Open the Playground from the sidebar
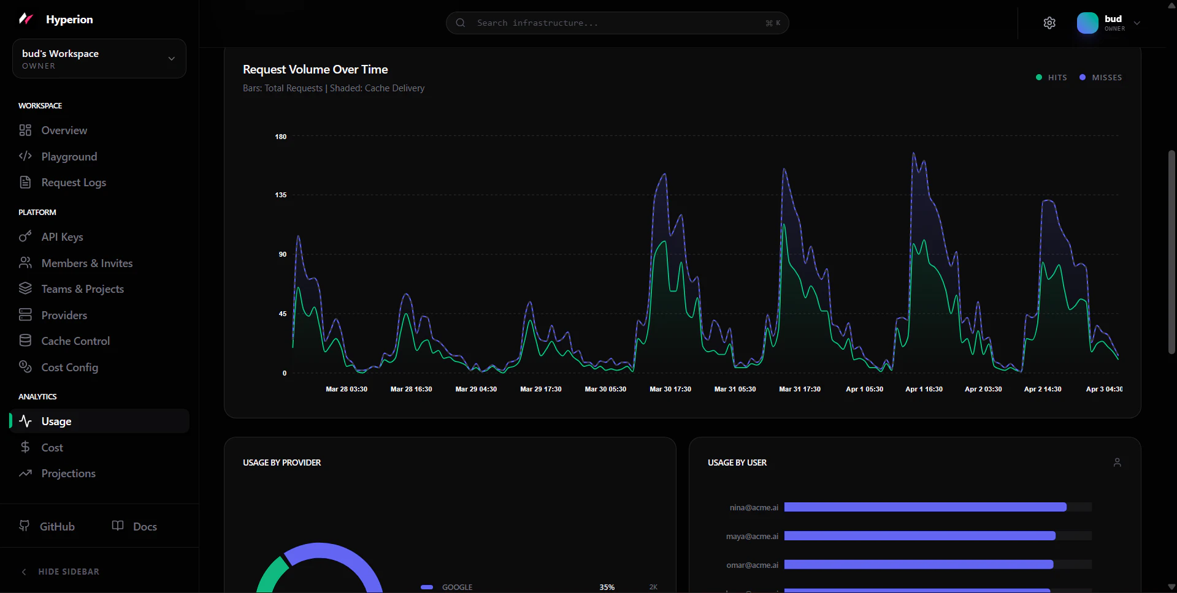 click(x=69, y=156)
